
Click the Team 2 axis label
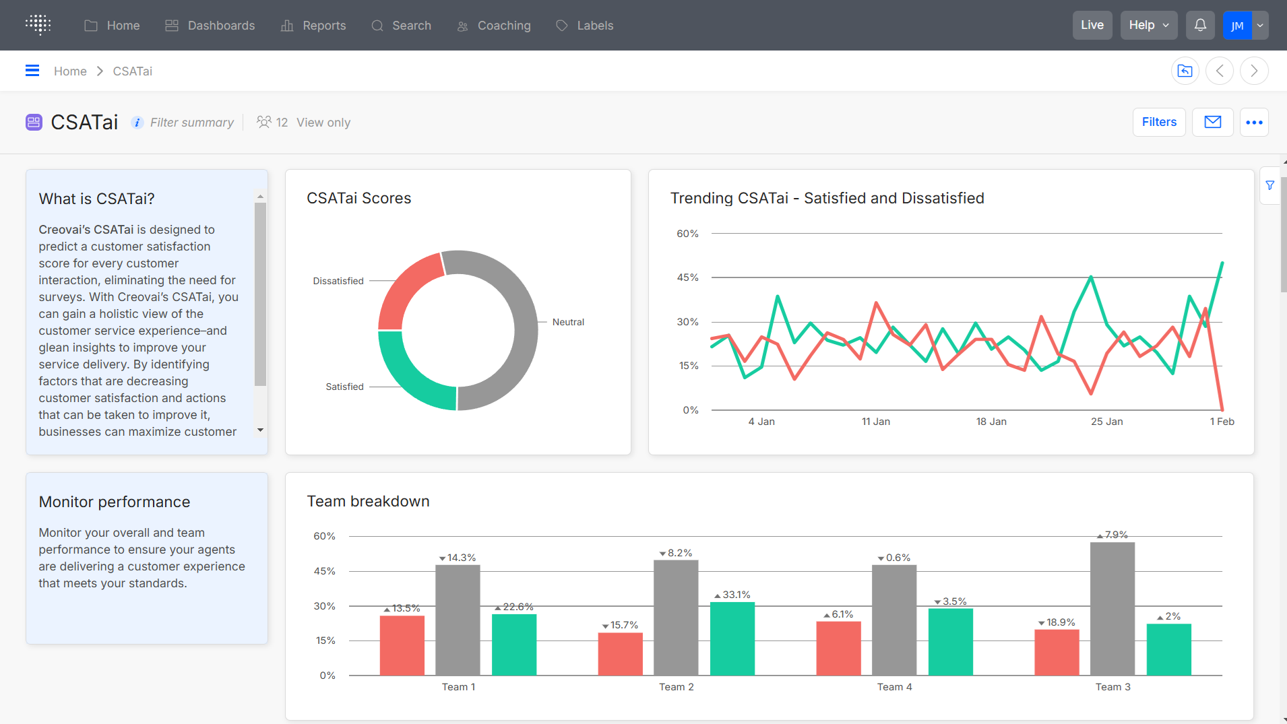(676, 687)
